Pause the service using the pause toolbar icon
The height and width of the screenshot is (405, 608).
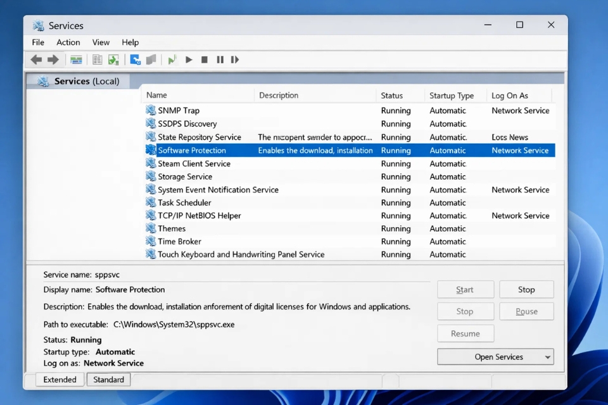click(219, 59)
